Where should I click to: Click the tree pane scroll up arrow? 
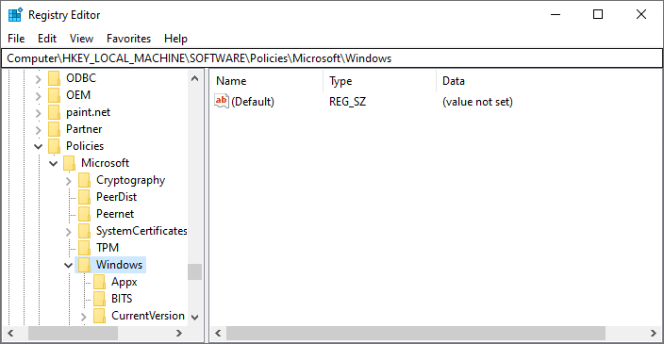click(x=195, y=78)
